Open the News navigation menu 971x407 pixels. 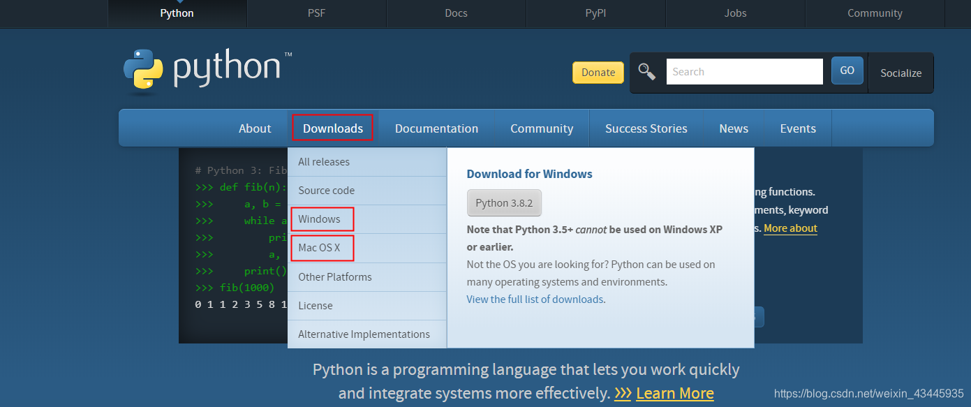[x=734, y=128]
